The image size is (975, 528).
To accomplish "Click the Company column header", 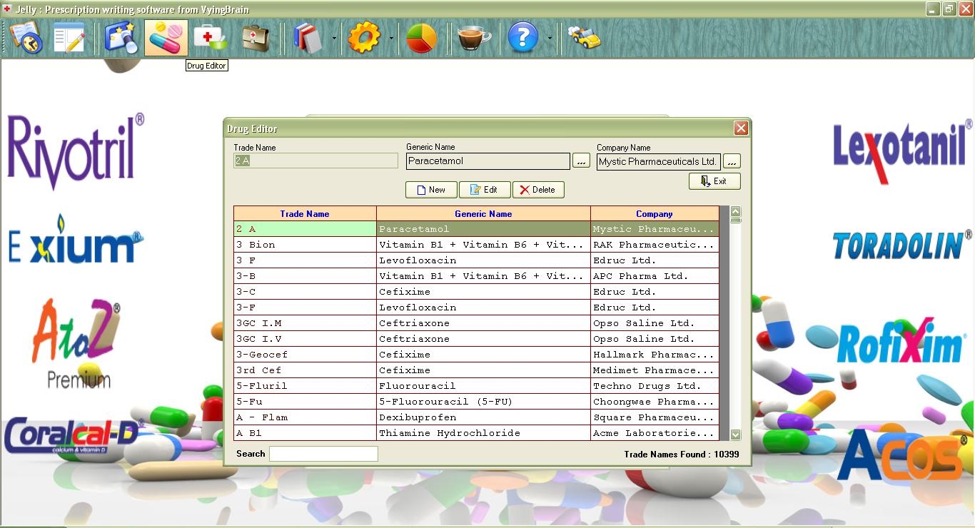I will (x=655, y=213).
